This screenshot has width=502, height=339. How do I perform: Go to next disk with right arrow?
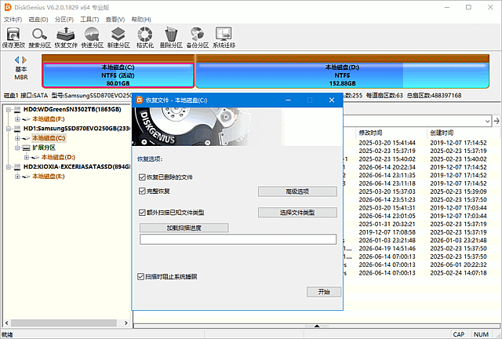(x=24, y=60)
